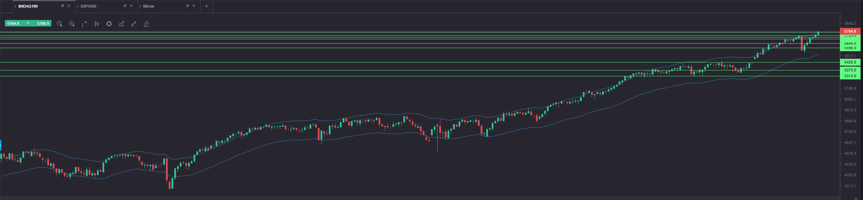Image resolution: width=863 pixels, height=200 pixels.
Task: Zoom out the chart with the minus magnifier
Action: click(x=59, y=24)
